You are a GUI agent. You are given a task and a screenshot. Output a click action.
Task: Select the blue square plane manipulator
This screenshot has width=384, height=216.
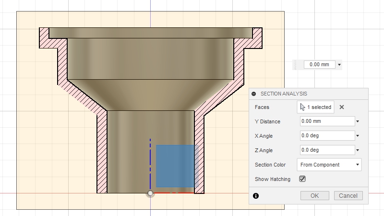175,166
